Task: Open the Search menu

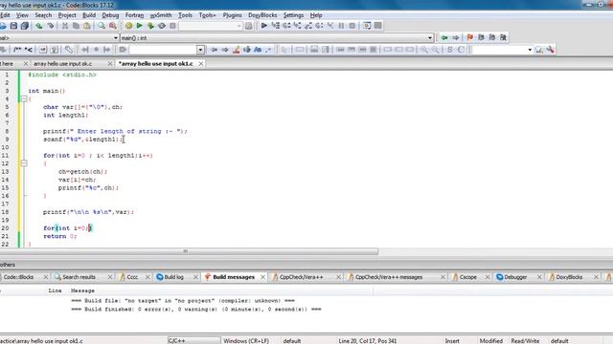Action: point(43,15)
